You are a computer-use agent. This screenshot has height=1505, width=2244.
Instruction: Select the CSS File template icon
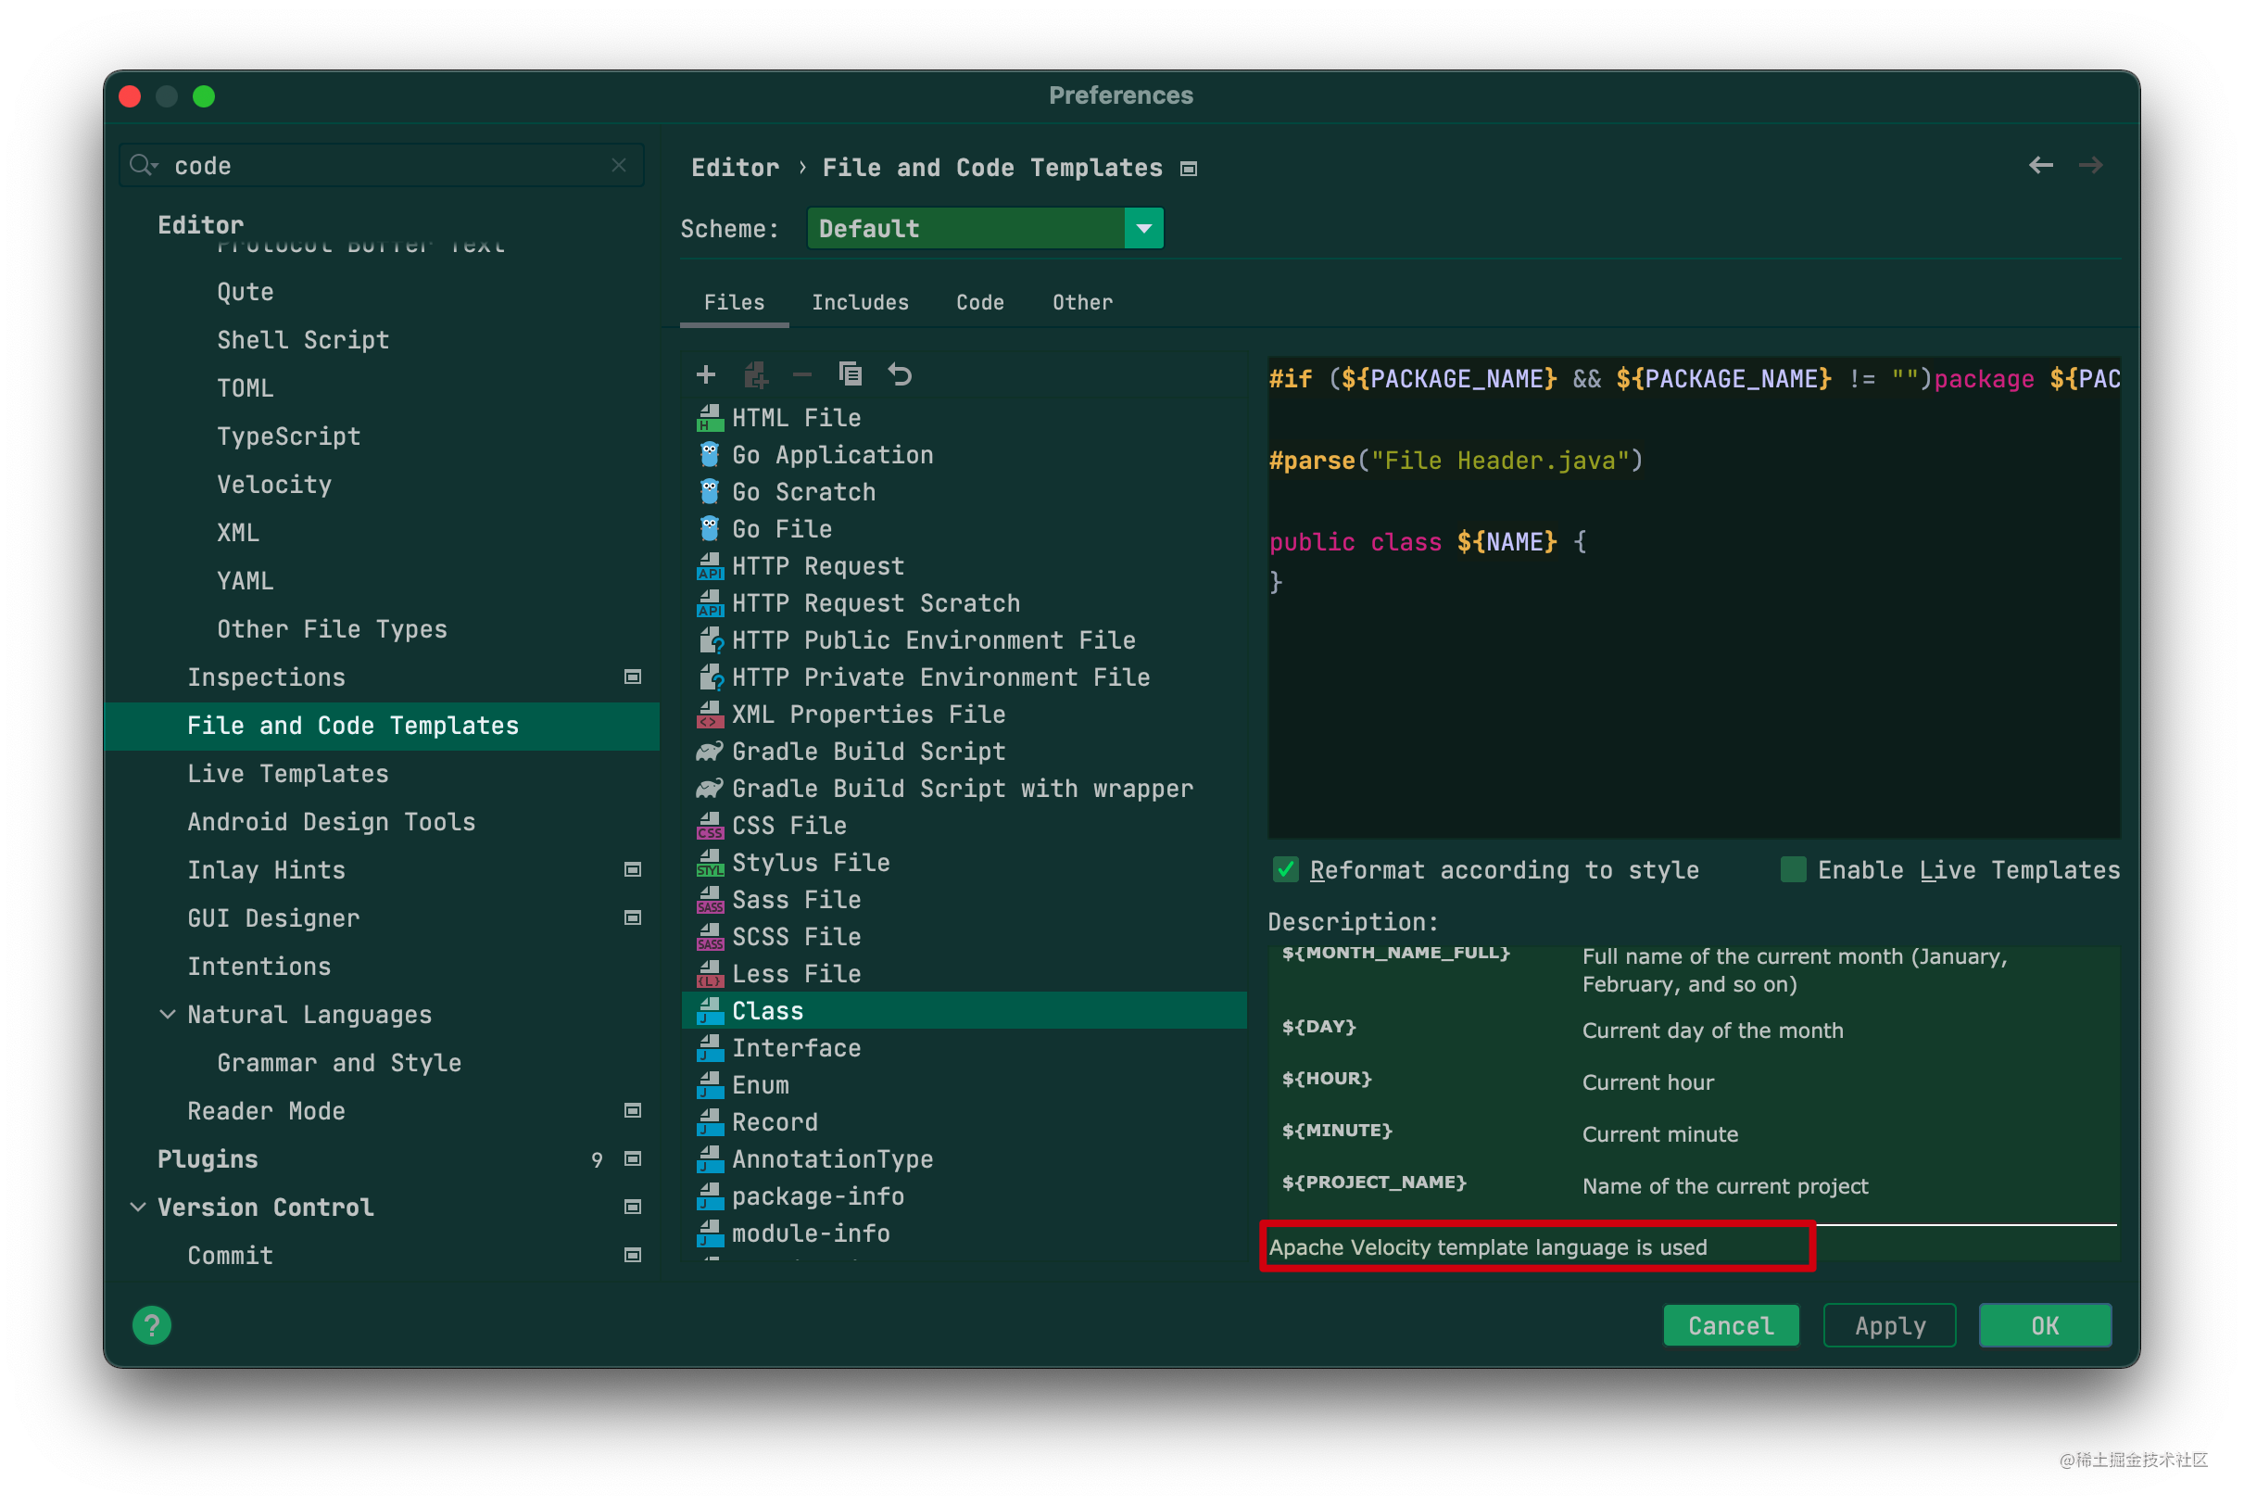coord(710,826)
